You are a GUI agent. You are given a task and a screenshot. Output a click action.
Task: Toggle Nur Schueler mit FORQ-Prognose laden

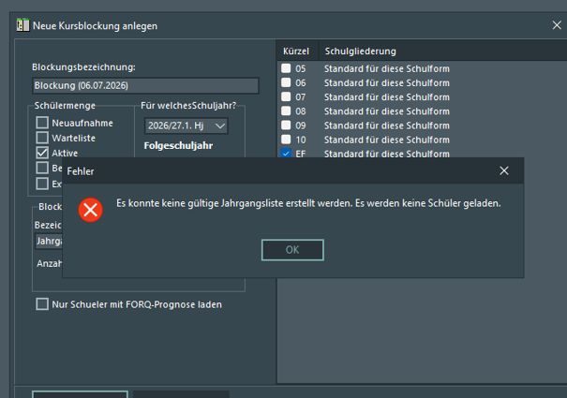[x=42, y=304]
